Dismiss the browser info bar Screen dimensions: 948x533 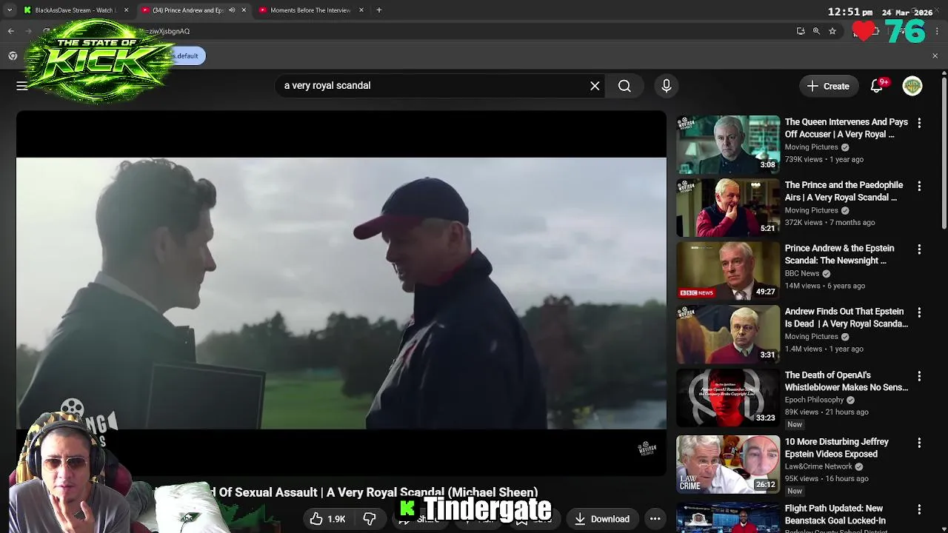tap(935, 56)
